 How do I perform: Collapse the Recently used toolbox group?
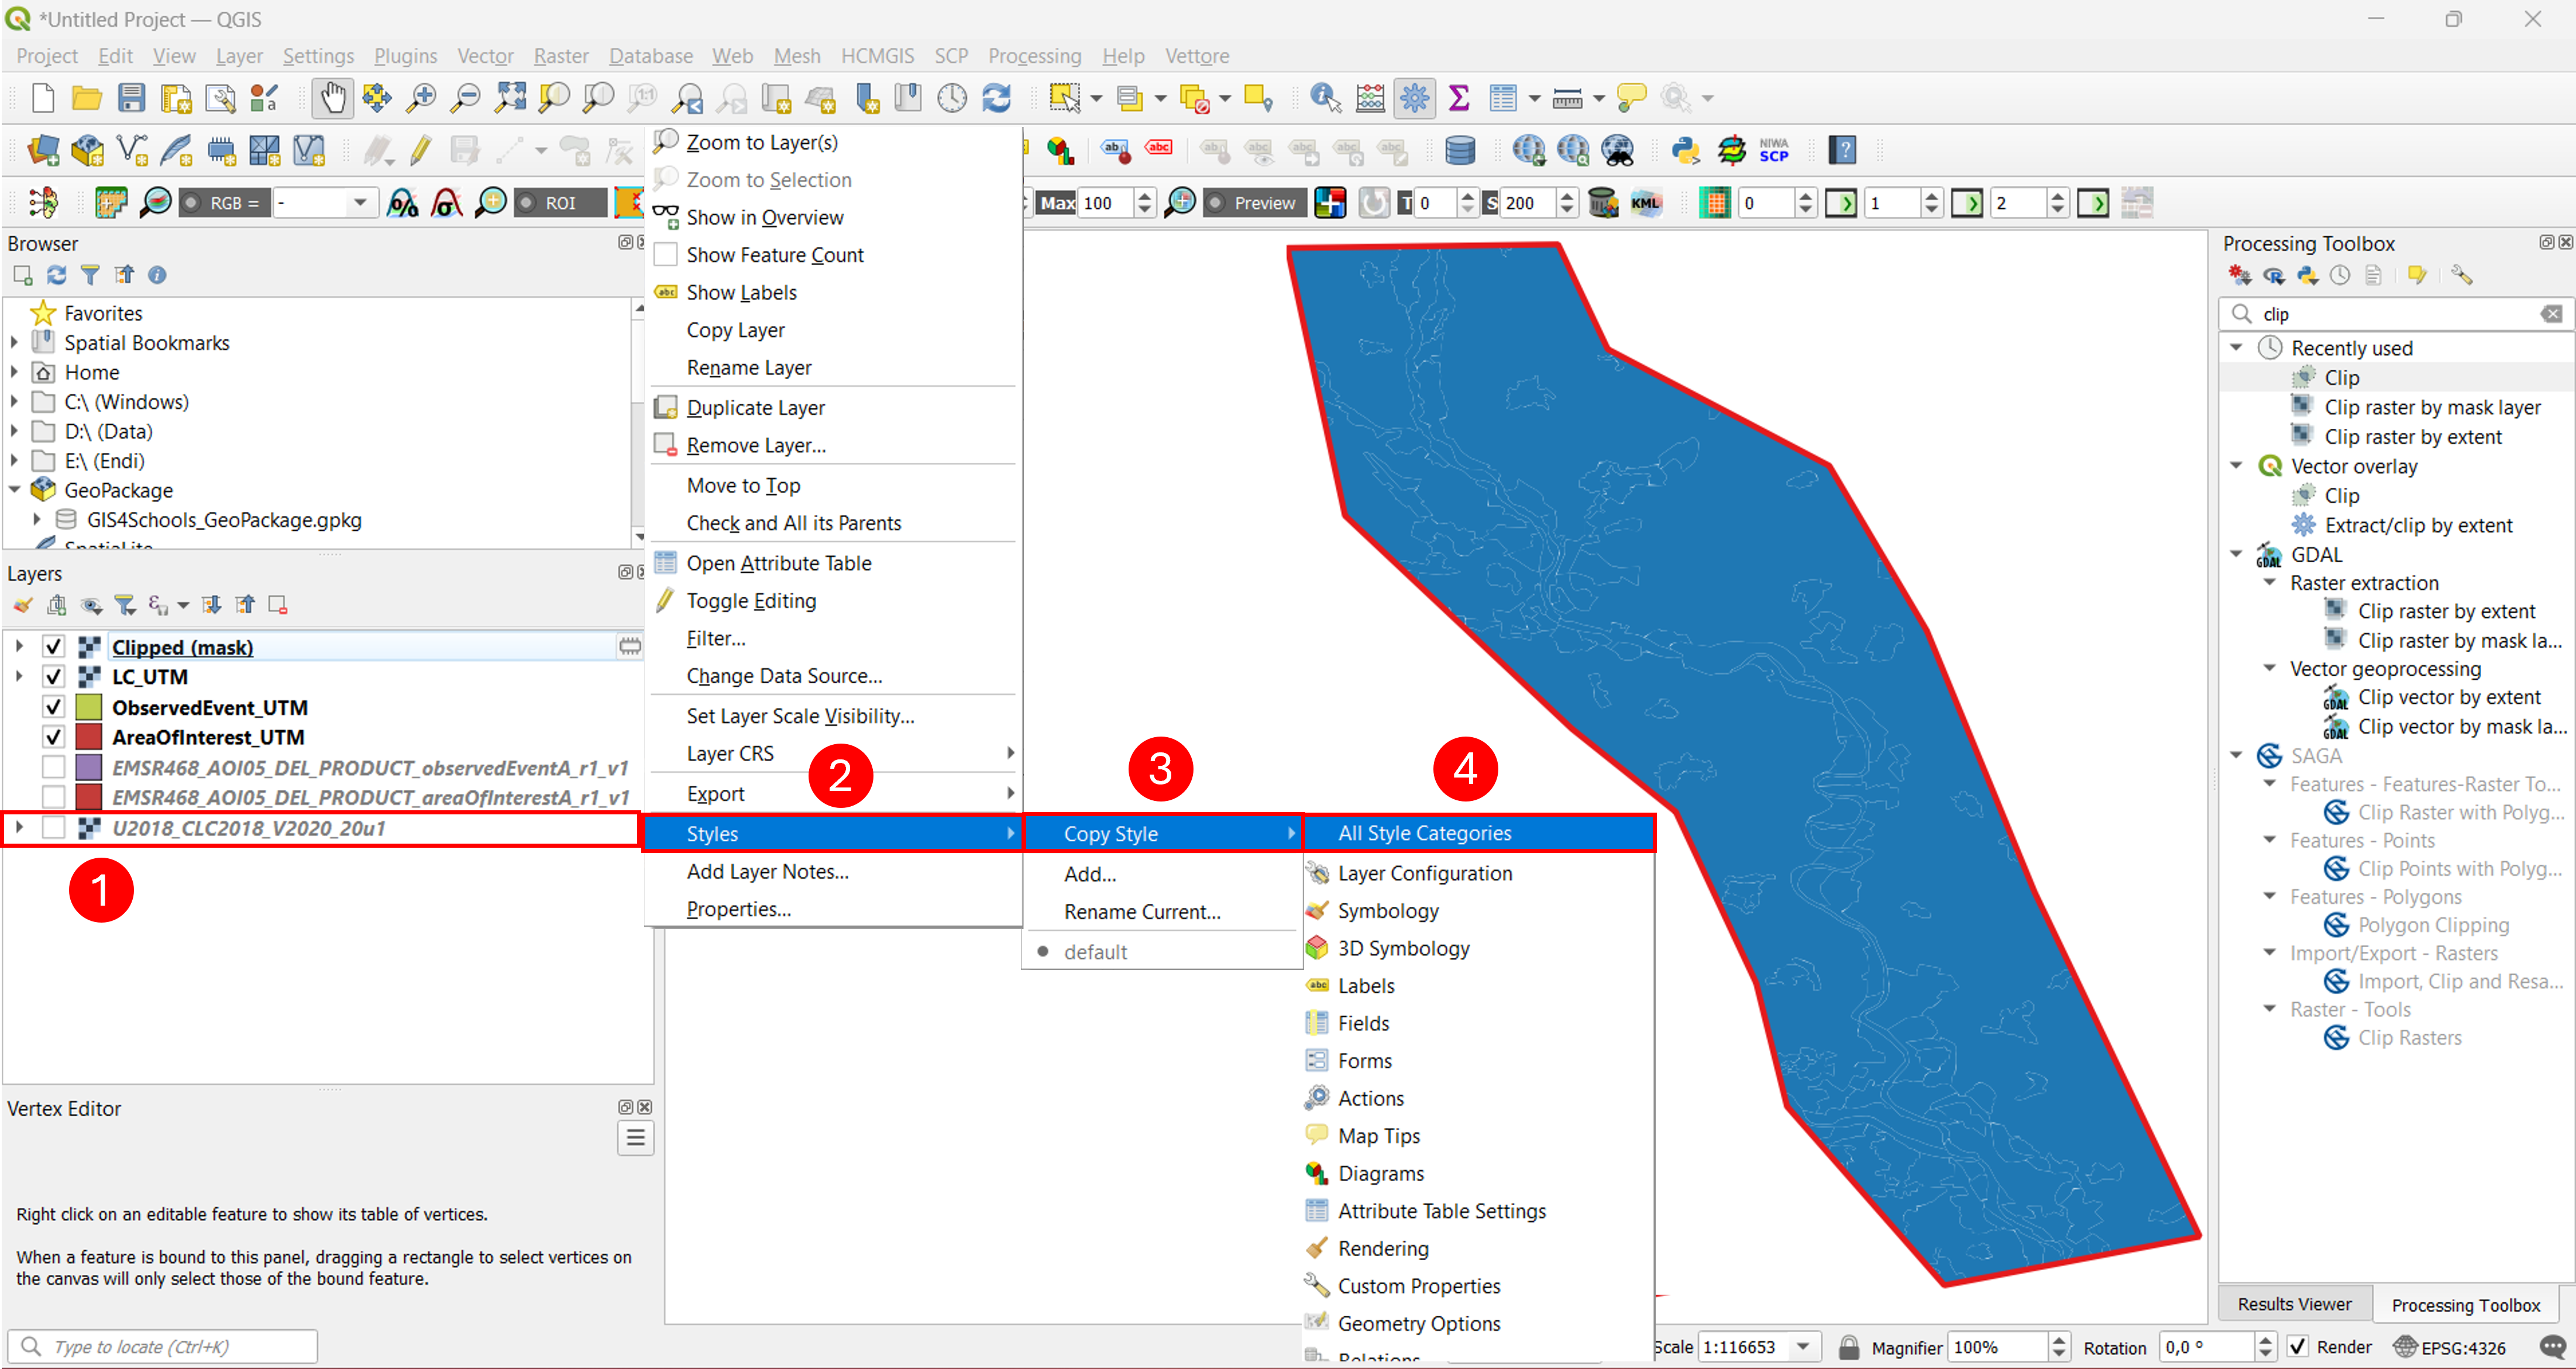pos(2237,348)
